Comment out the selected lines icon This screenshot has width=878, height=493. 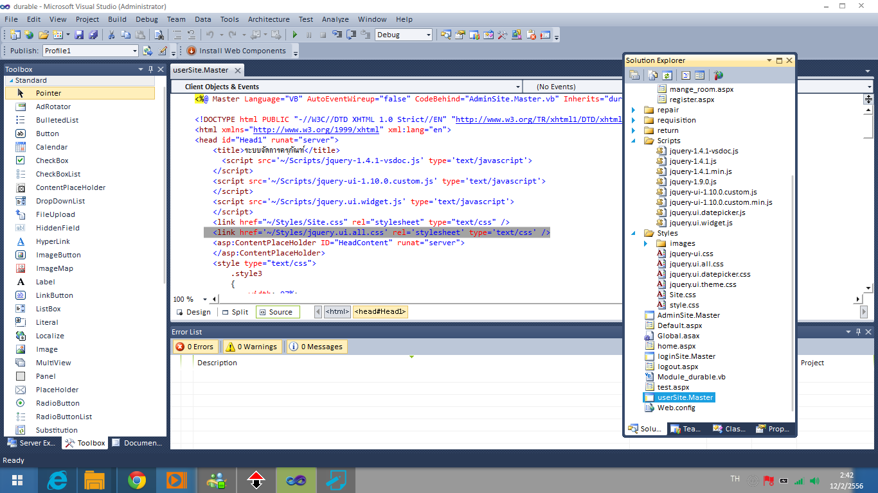[177, 35]
